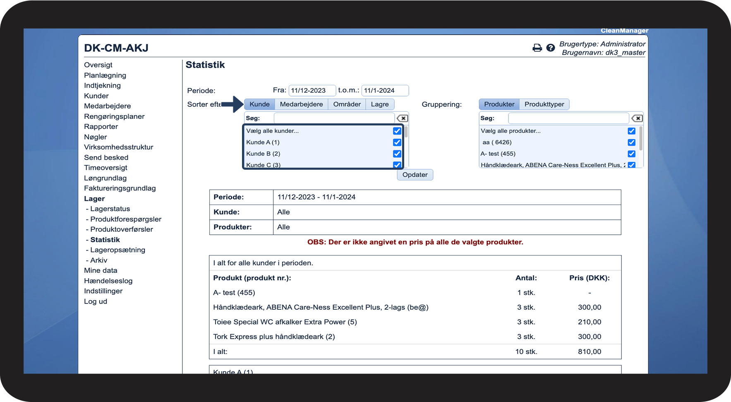Open Lagerstatus in the sidebar
Screen dimensions: 731x402
click(x=110, y=209)
